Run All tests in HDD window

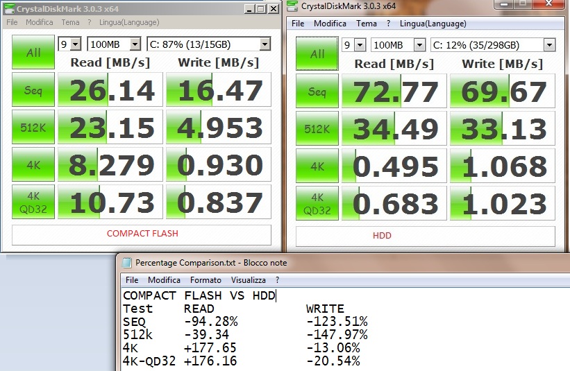pyautogui.click(x=317, y=54)
